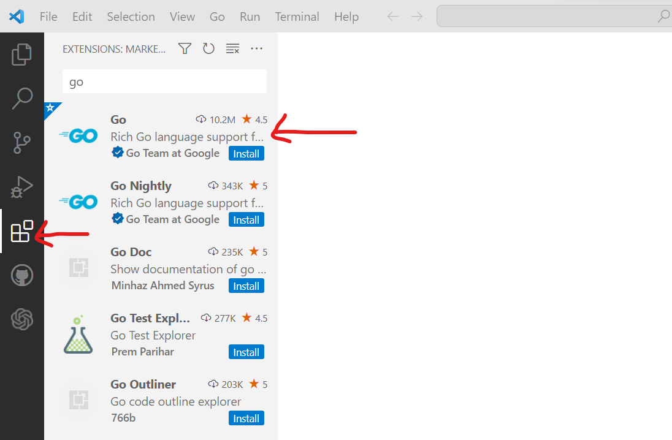Select the 'Go Nightly' extension title
Viewport: 672px width, 440px height.
coord(141,186)
